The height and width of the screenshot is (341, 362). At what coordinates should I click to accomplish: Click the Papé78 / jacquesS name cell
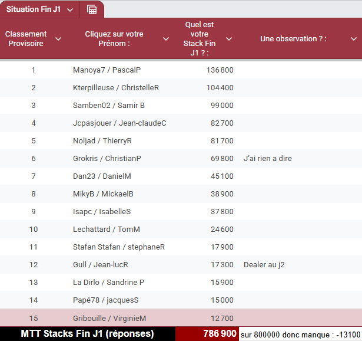(106, 300)
